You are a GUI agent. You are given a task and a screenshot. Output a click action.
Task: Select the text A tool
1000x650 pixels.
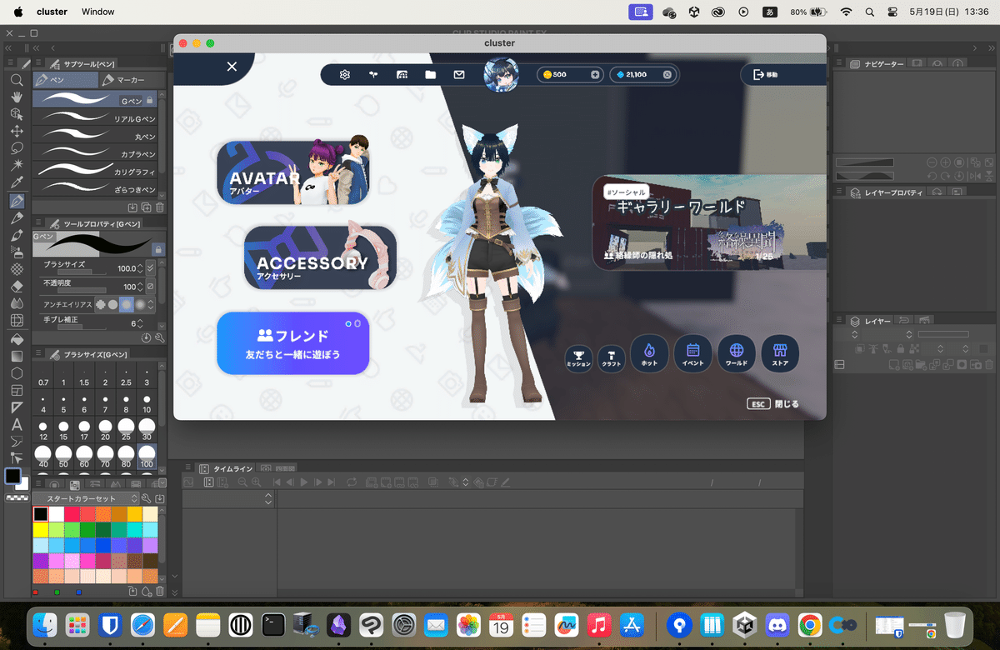point(16,425)
